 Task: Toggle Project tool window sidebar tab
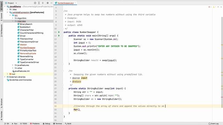[x=1, y=6]
